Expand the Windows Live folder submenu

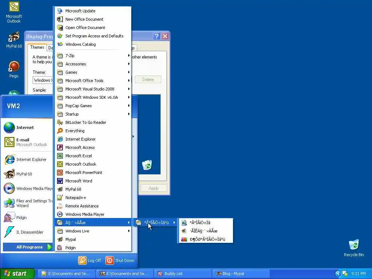click(93, 231)
